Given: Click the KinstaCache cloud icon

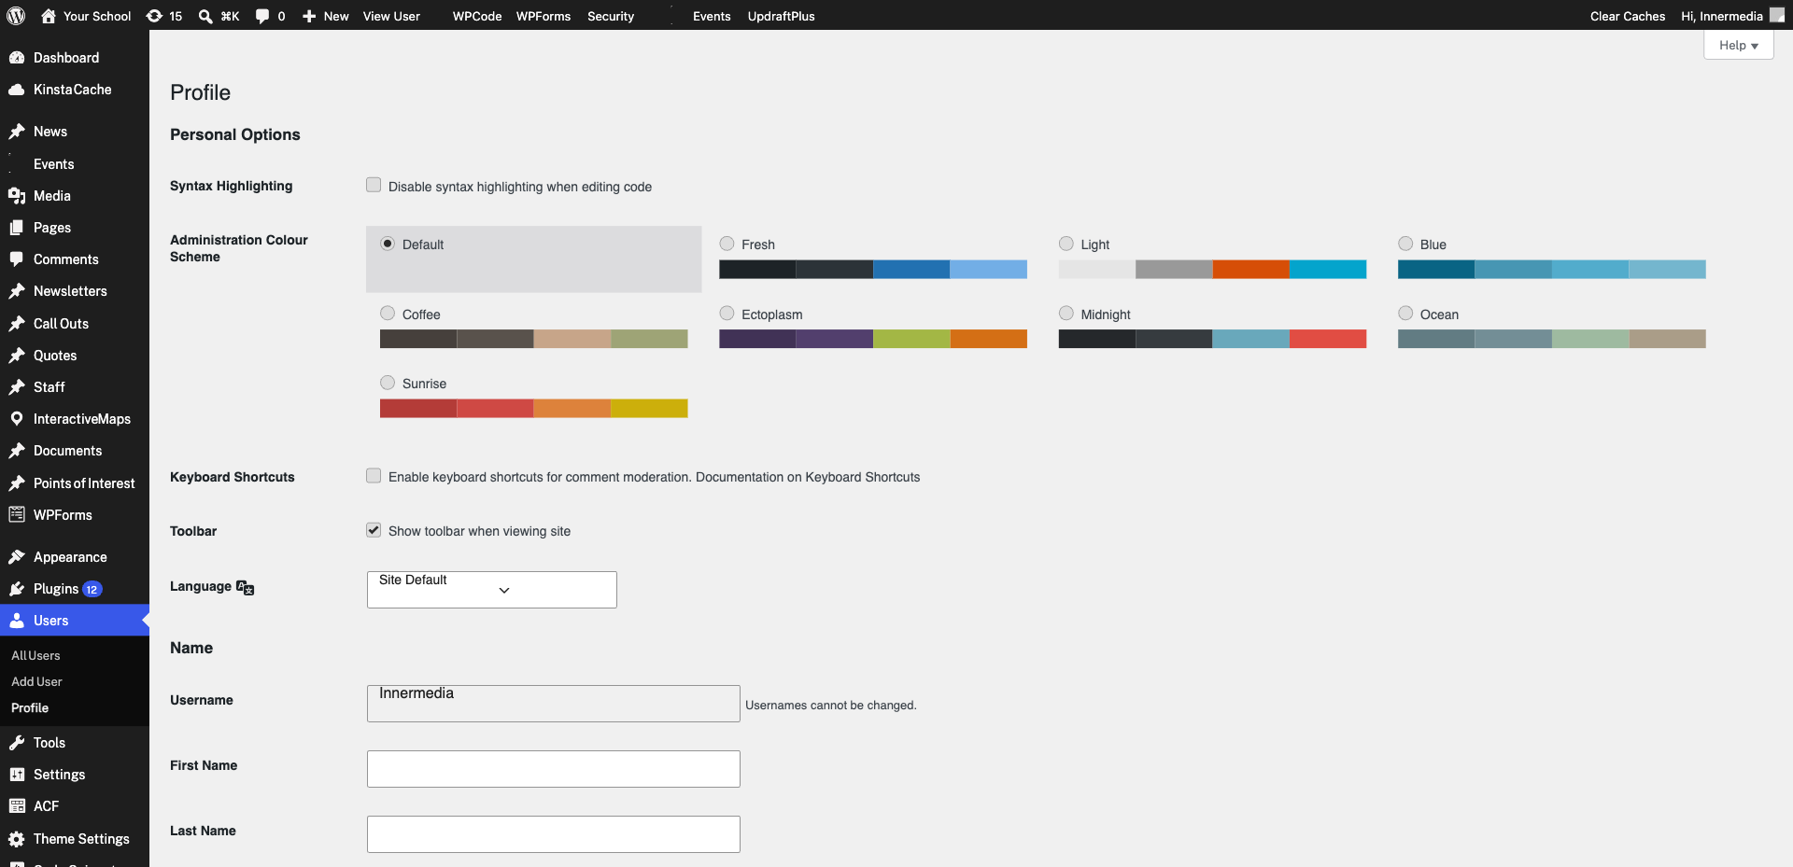Looking at the screenshot, I should coord(17,90).
